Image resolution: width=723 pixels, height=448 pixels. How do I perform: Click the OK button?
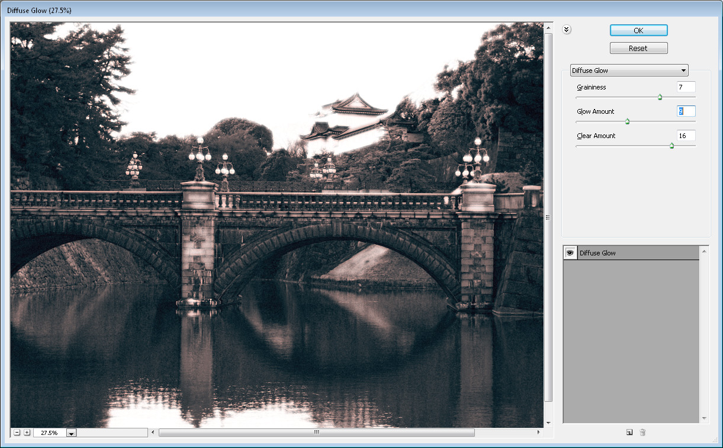point(638,30)
